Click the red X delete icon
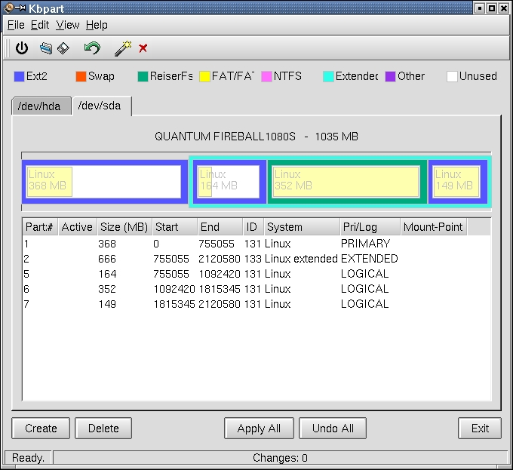Screen dimensions: 513x470 pyautogui.click(x=143, y=48)
